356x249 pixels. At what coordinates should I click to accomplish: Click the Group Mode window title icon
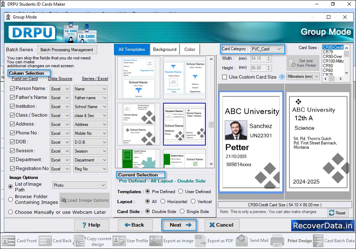pyautogui.click(x=8, y=17)
